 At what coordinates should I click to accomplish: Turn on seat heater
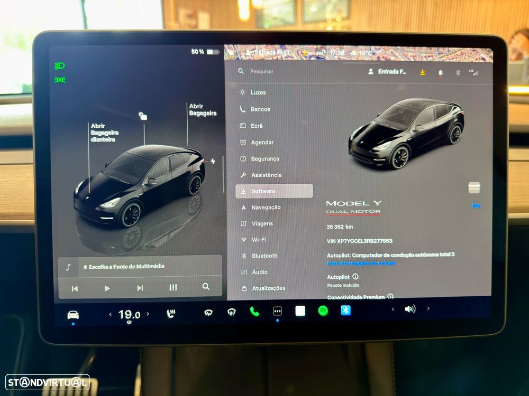pos(171,314)
